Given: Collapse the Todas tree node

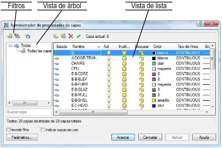Looking at the screenshot, I should coord(10,46).
